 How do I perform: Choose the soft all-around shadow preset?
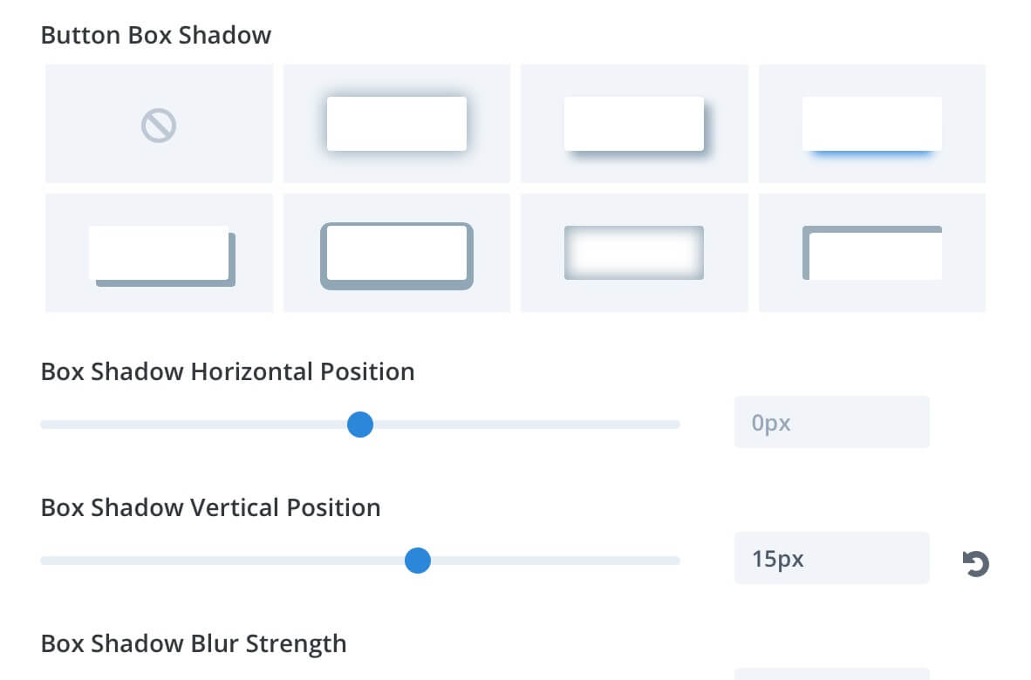pyautogui.click(x=397, y=124)
